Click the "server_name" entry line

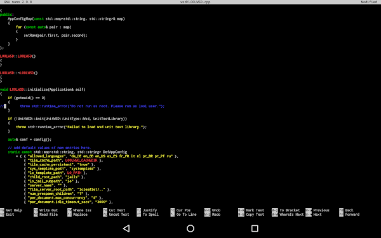coord(46,185)
